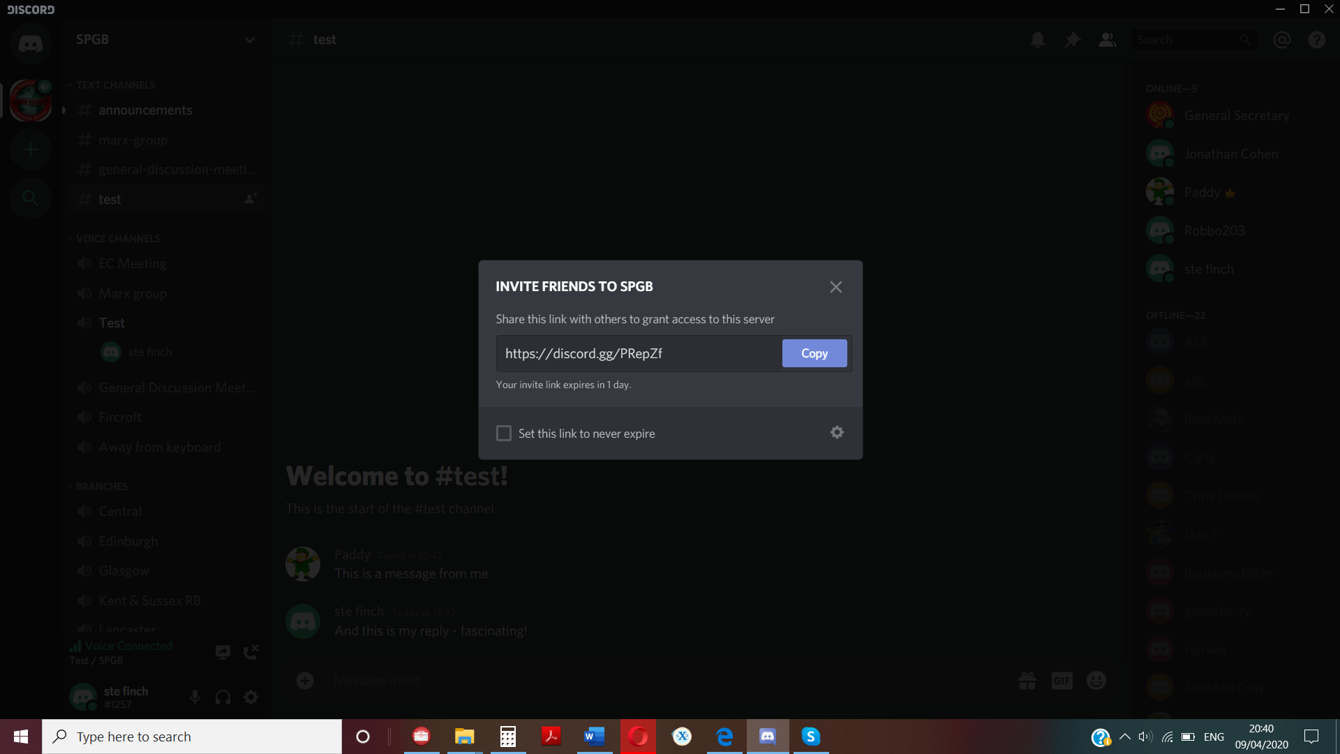Open Microsoft Edge from taskbar

tap(724, 737)
